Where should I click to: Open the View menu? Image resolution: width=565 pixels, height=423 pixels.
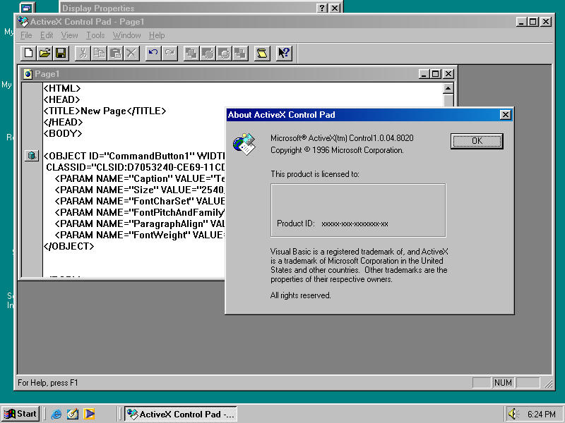coord(69,35)
